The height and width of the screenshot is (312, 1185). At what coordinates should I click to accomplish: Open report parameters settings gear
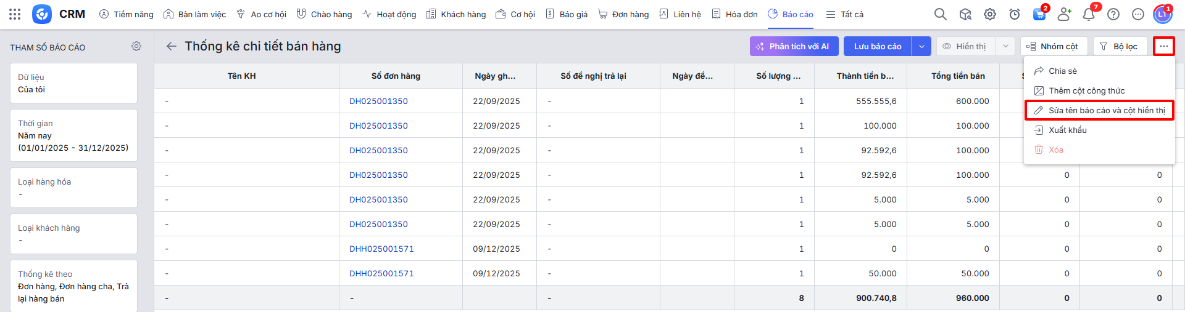click(136, 47)
